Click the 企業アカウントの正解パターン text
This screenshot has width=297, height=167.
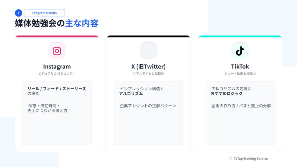click(148, 106)
